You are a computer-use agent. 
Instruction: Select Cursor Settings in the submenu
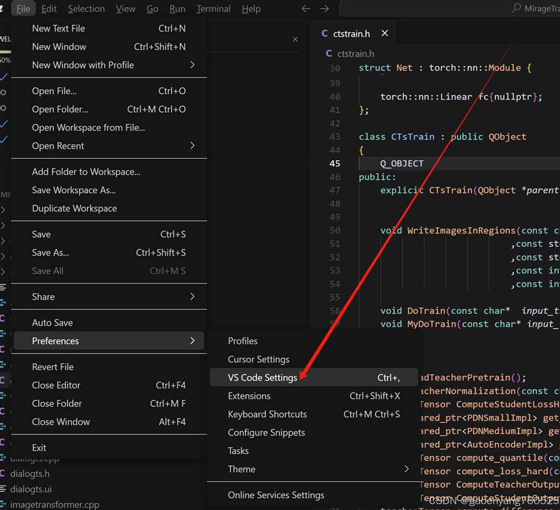258,359
